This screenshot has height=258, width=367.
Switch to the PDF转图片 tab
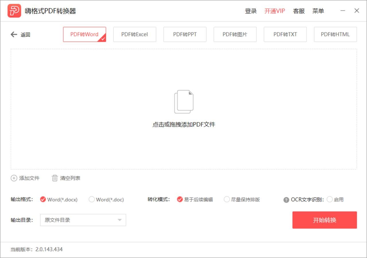(235, 34)
